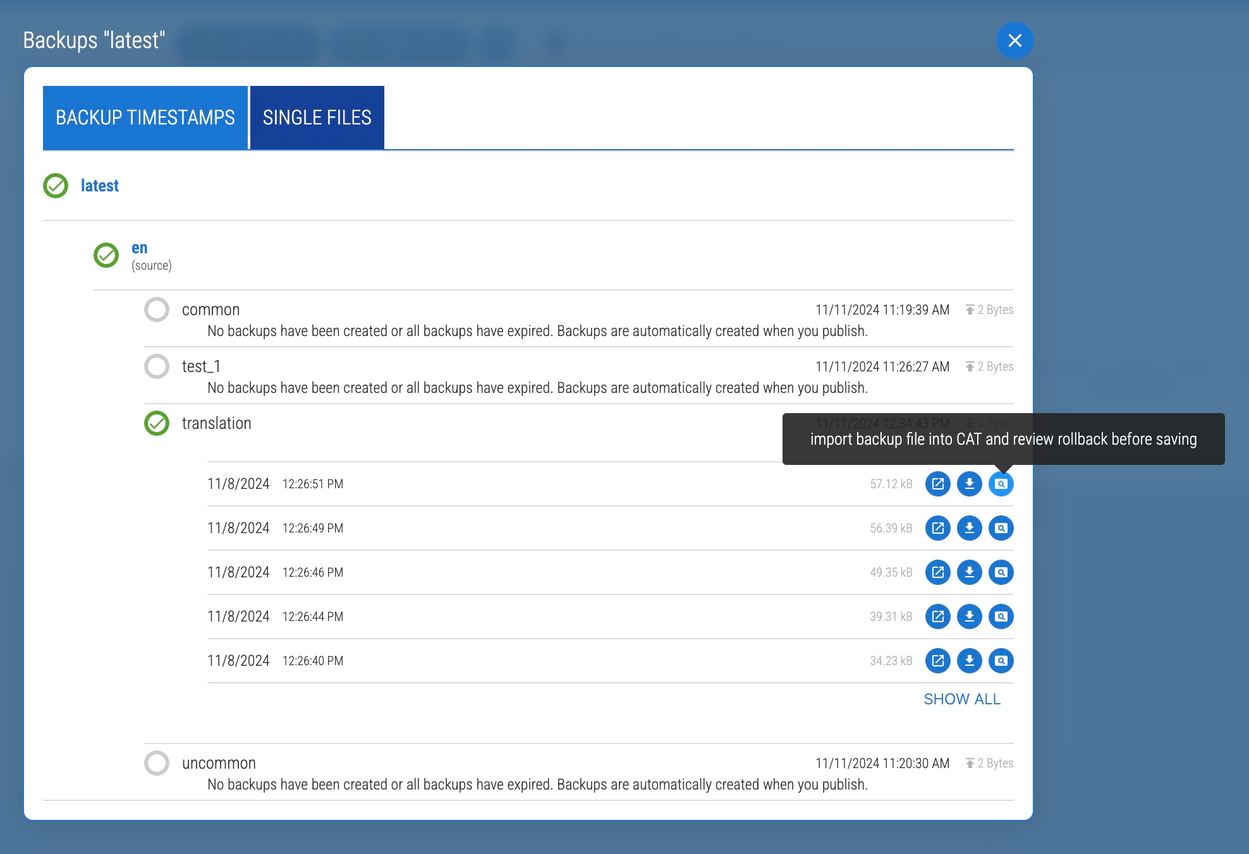This screenshot has width=1249, height=854.
Task: Select the common file radio circle
Action: tap(156, 310)
